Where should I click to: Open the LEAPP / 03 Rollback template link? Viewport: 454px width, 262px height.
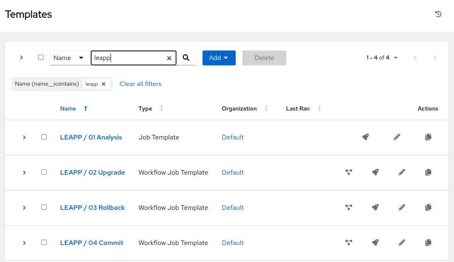[92, 208]
